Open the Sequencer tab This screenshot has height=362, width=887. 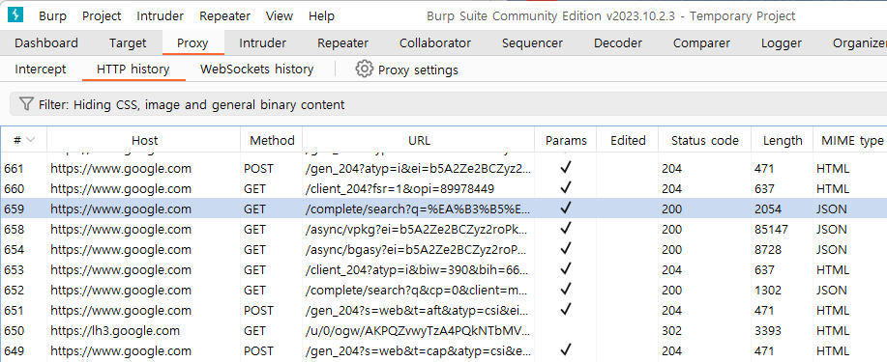coord(532,42)
